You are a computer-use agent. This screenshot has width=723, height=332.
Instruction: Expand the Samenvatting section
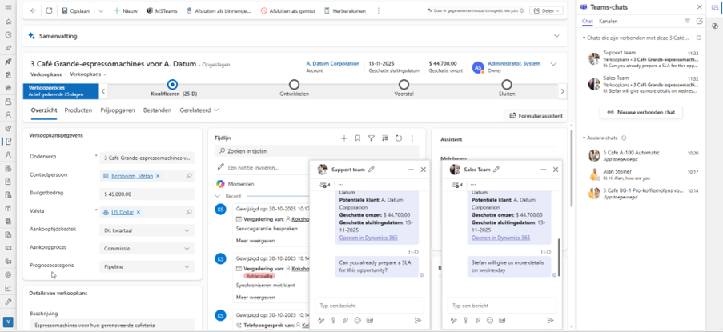pos(556,36)
